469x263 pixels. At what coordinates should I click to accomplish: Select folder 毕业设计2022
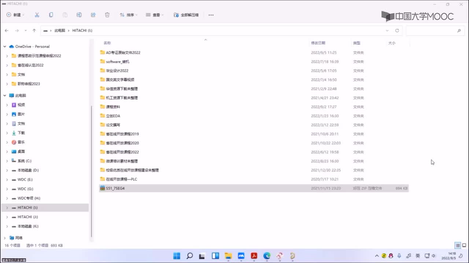pos(117,70)
